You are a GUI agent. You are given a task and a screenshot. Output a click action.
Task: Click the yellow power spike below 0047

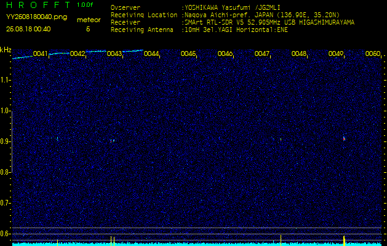pos(281,240)
